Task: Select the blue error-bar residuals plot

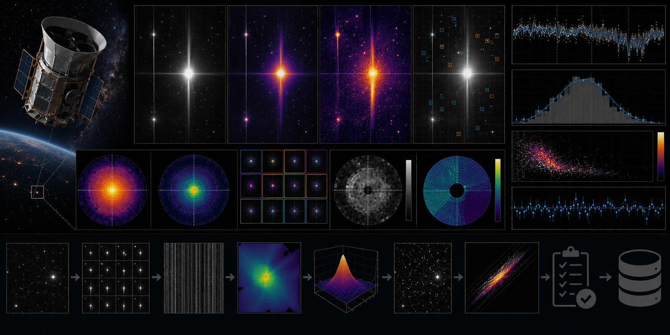Action: pyautogui.click(x=588, y=208)
